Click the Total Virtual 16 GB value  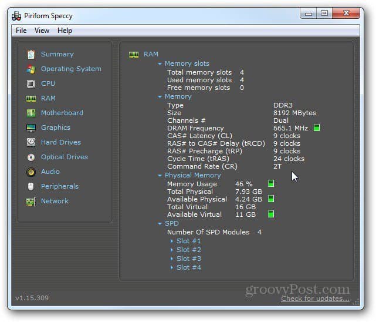click(246, 207)
